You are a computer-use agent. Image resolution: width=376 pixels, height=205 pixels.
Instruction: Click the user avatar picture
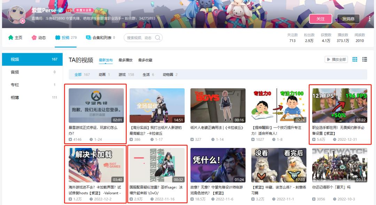tap(16, 14)
